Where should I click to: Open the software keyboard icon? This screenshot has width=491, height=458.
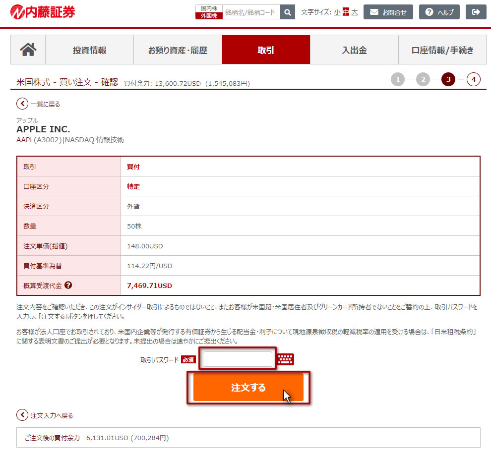pos(286,359)
